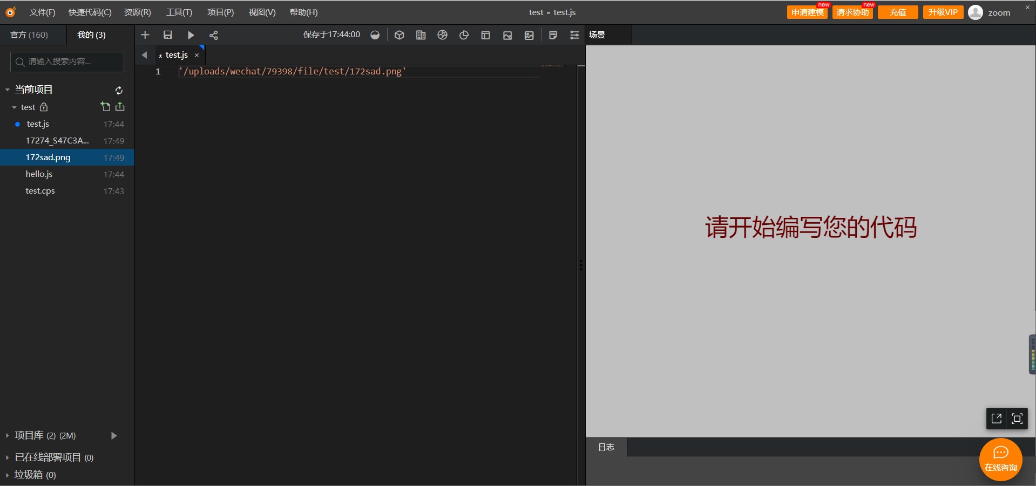The width and height of the screenshot is (1036, 486).
Task: Click the share icon in the editor toolbar
Action: pyautogui.click(x=214, y=35)
